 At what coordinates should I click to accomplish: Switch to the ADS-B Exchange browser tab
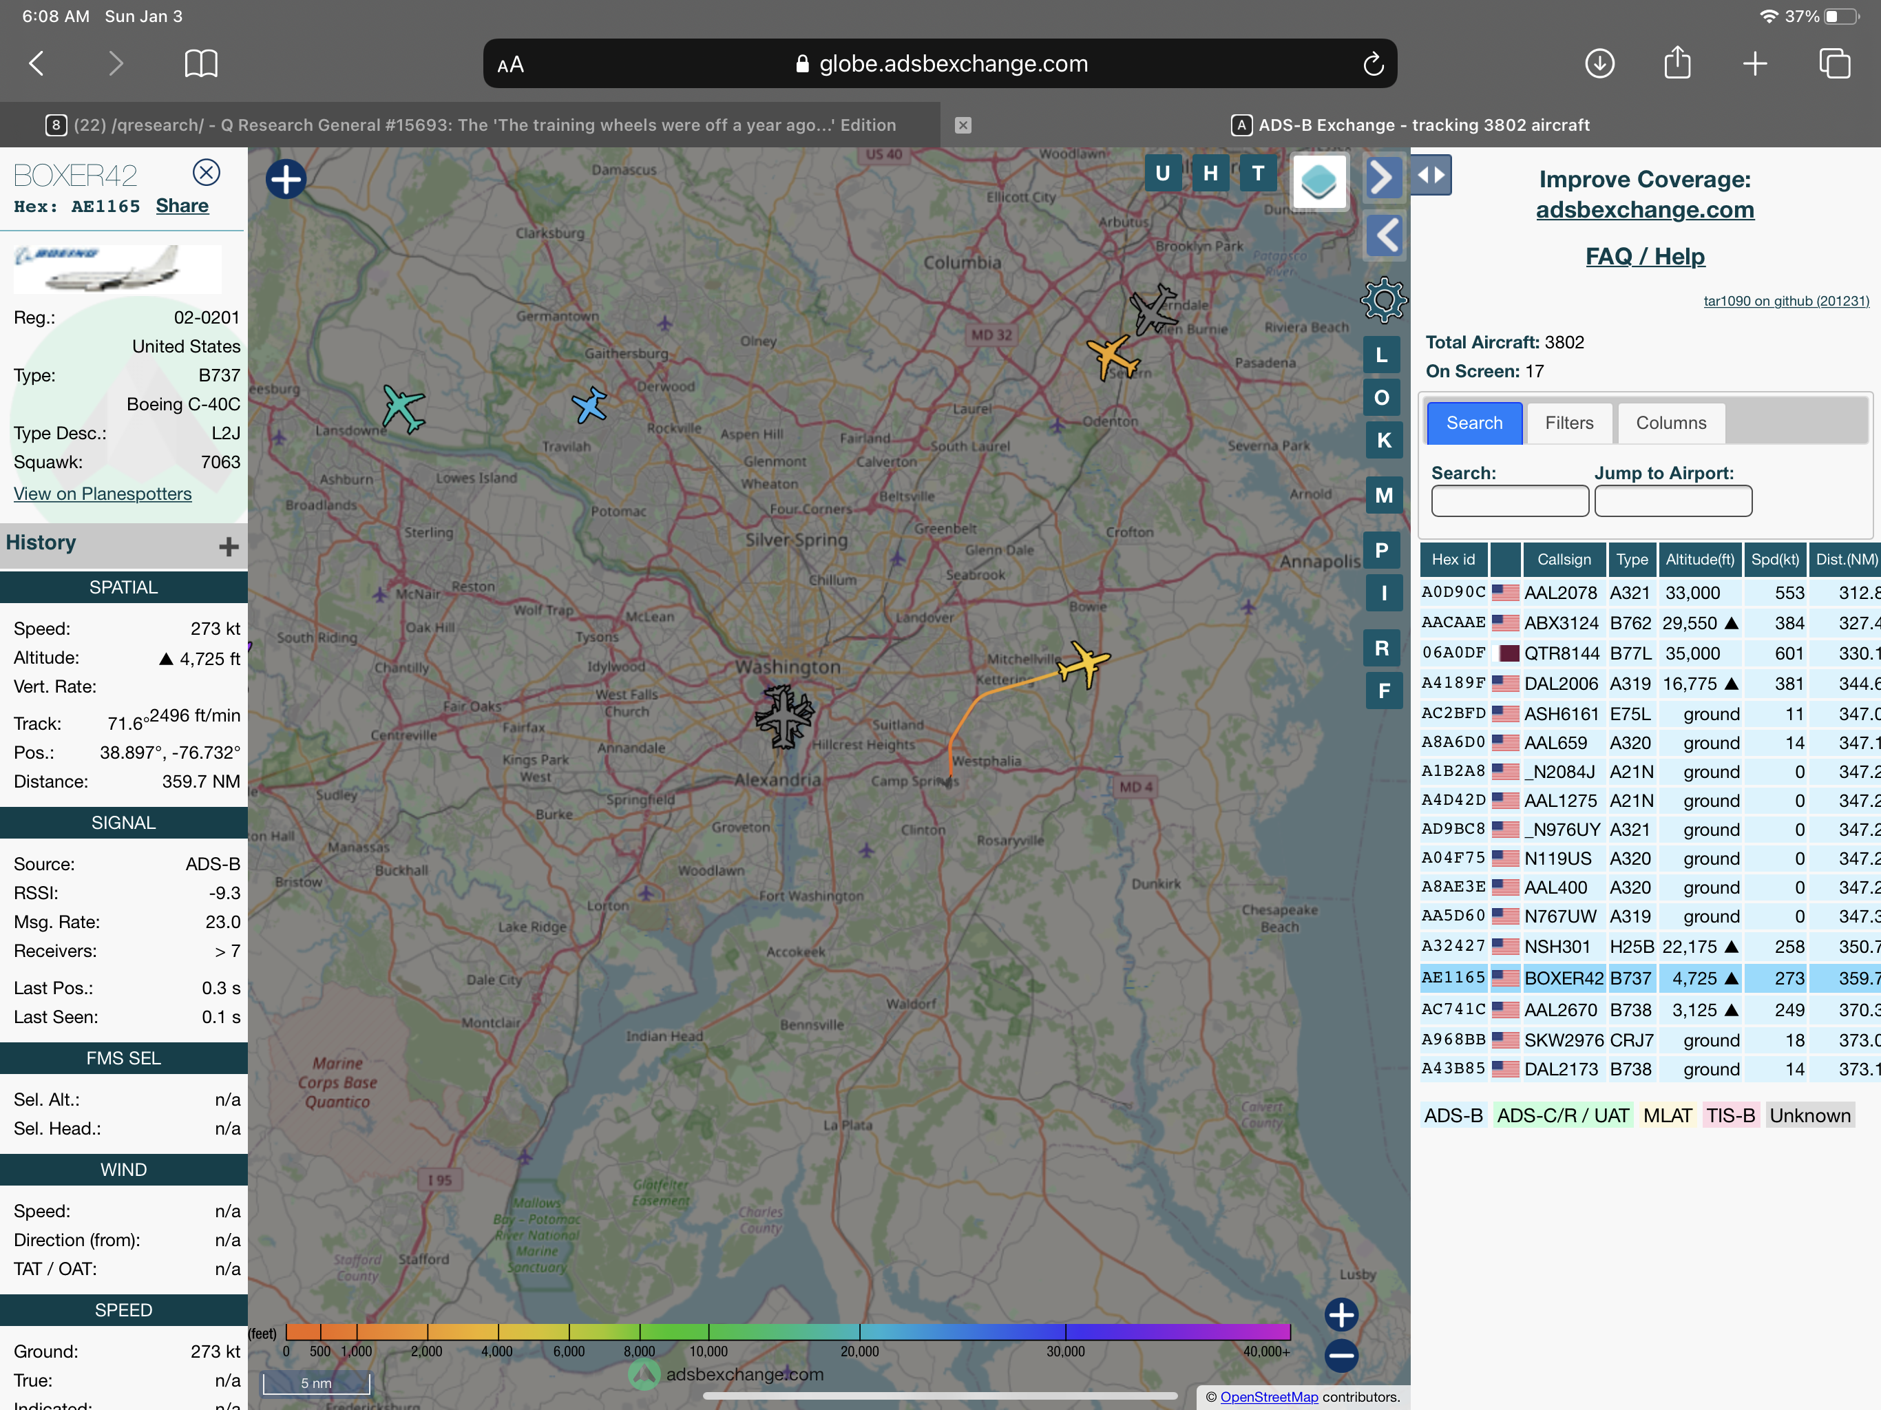(1410, 125)
